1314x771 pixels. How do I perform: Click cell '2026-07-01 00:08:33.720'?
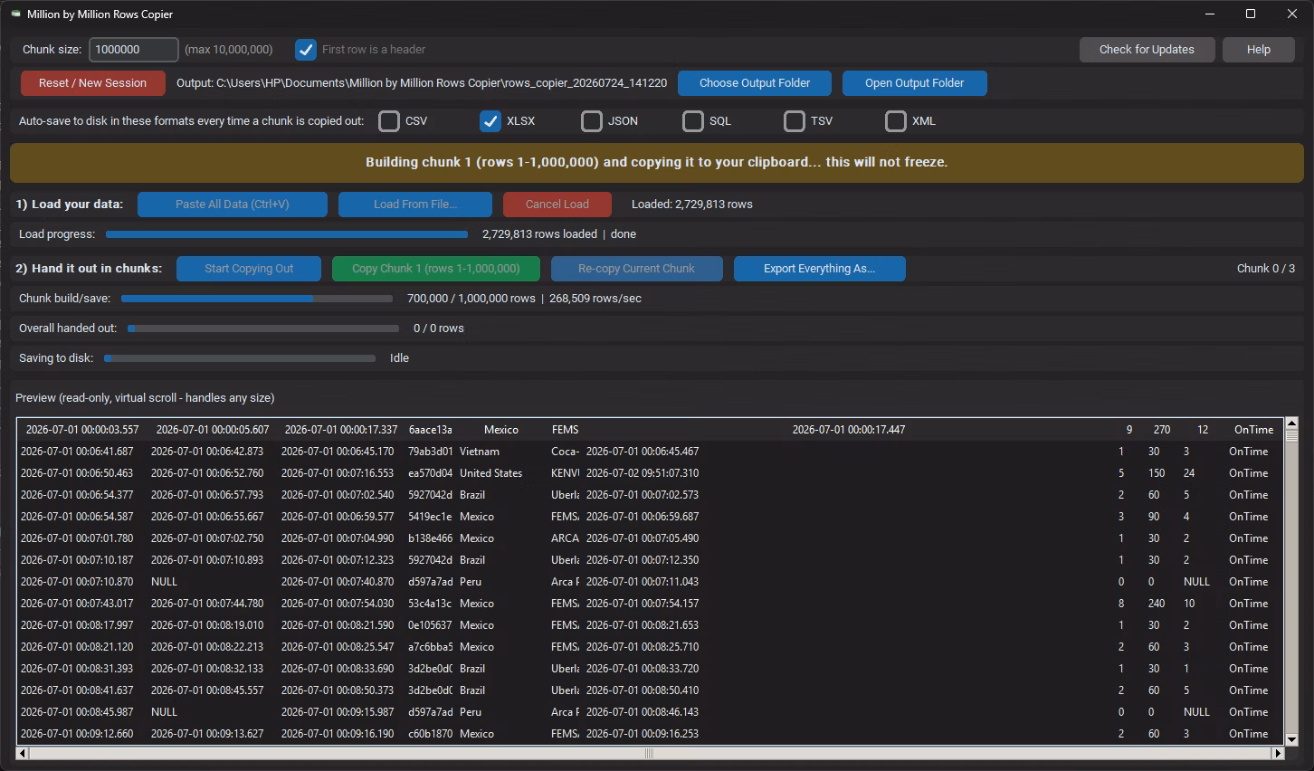pyautogui.click(x=643, y=669)
